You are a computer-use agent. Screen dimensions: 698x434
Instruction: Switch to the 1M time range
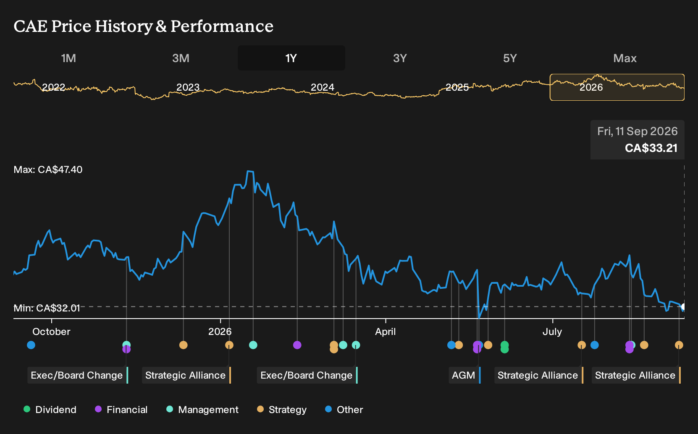click(68, 58)
